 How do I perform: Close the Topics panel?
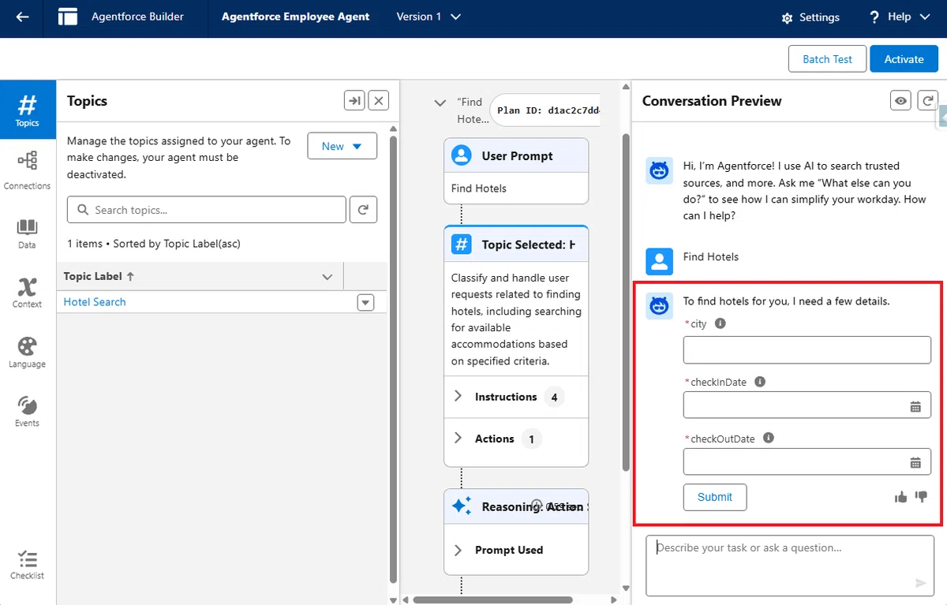click(379, 100)
